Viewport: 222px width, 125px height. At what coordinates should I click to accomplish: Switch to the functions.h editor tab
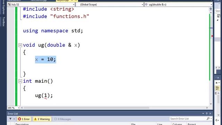14,1
